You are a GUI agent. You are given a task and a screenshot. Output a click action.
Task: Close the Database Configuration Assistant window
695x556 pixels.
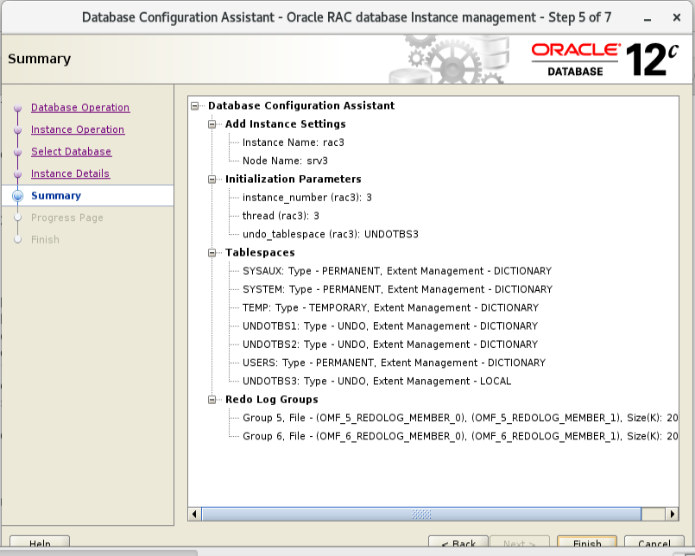(x=676, y=17)
